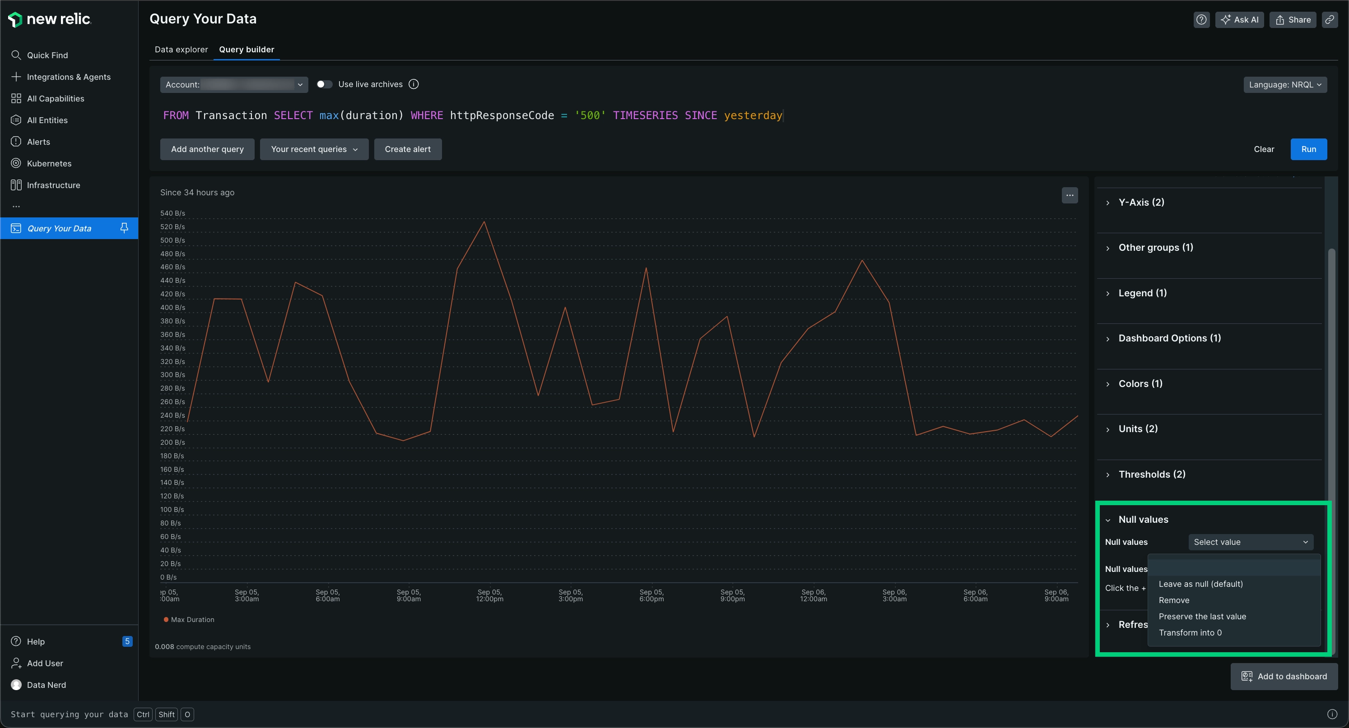Click the Share button
The width and height of the screenshot is (1349, 728).
[1293, 20]
